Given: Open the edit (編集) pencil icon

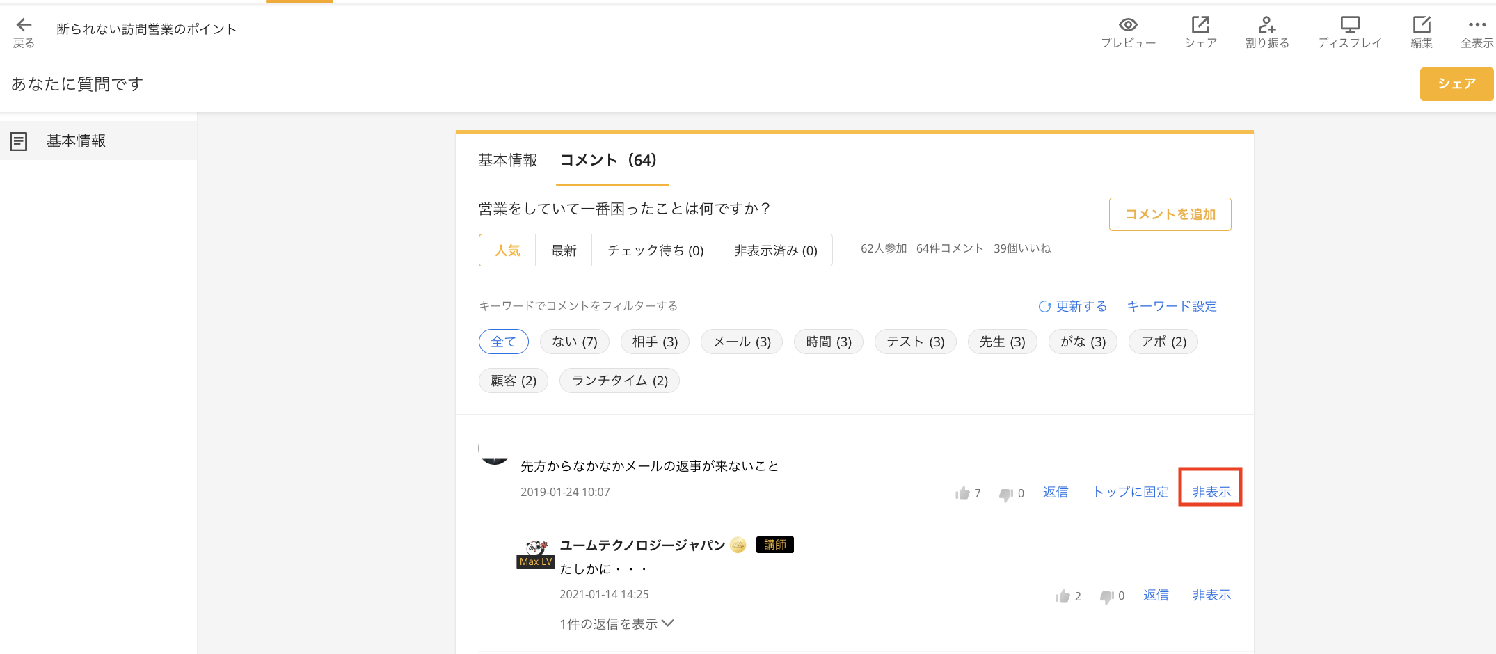Looking at the screenshot, I should click(1421, 26).
